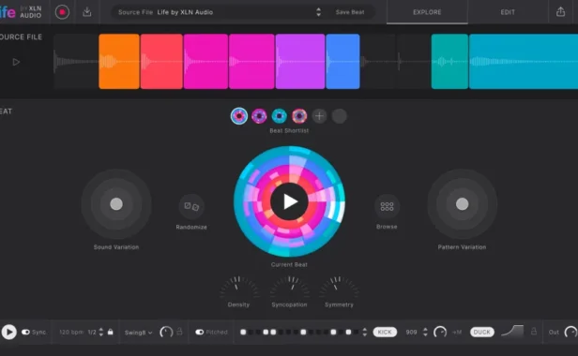Open the Source File selector arrows
Screen dimensions: 578x356
(x=318, y=12)
